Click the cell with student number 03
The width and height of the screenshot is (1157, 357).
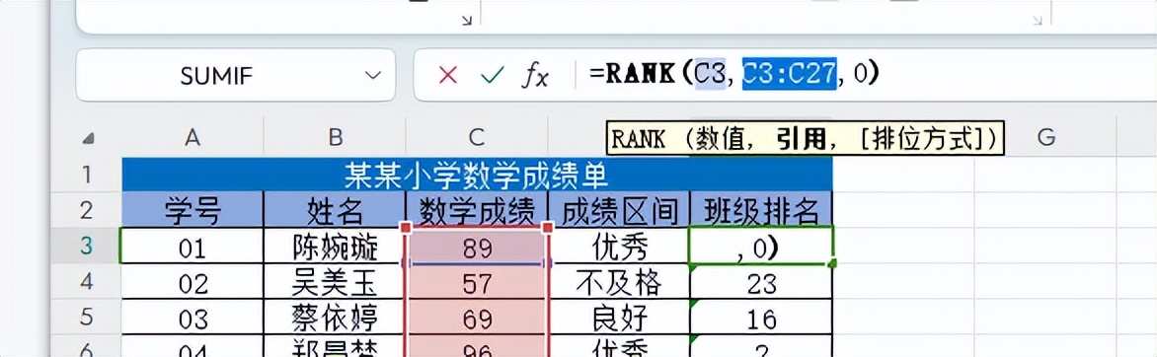tap(193, 318)
